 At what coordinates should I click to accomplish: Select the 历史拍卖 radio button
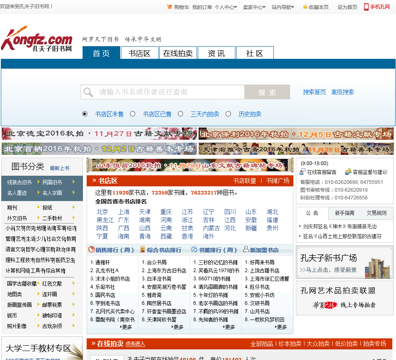click(x=228, y=114)
